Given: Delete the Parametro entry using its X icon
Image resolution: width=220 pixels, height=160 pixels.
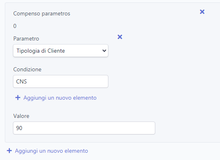Looking at the screenshot, I should (x=120, y=37).
